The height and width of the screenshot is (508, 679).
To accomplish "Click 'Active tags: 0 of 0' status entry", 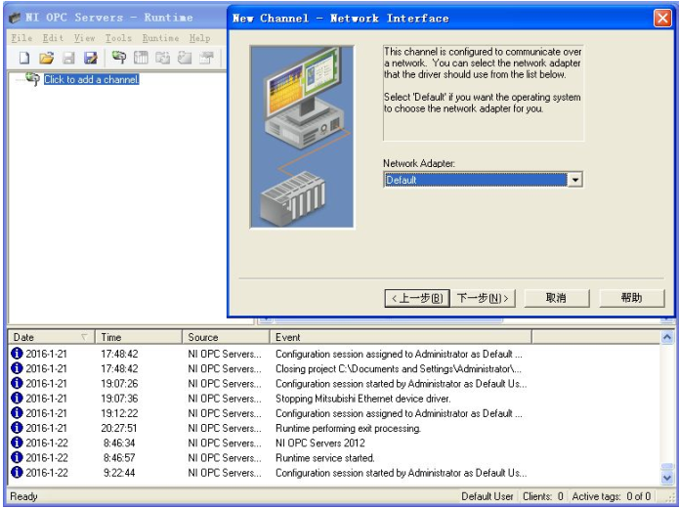I will coord(611,496).
